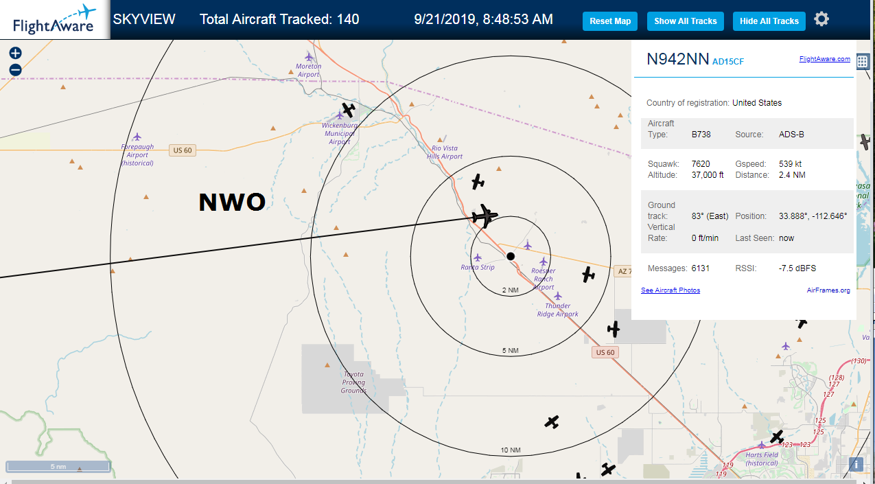Open See Aircraft Photos link
Viewport: 875px width, 484px height.
click(x=670, y=290)
